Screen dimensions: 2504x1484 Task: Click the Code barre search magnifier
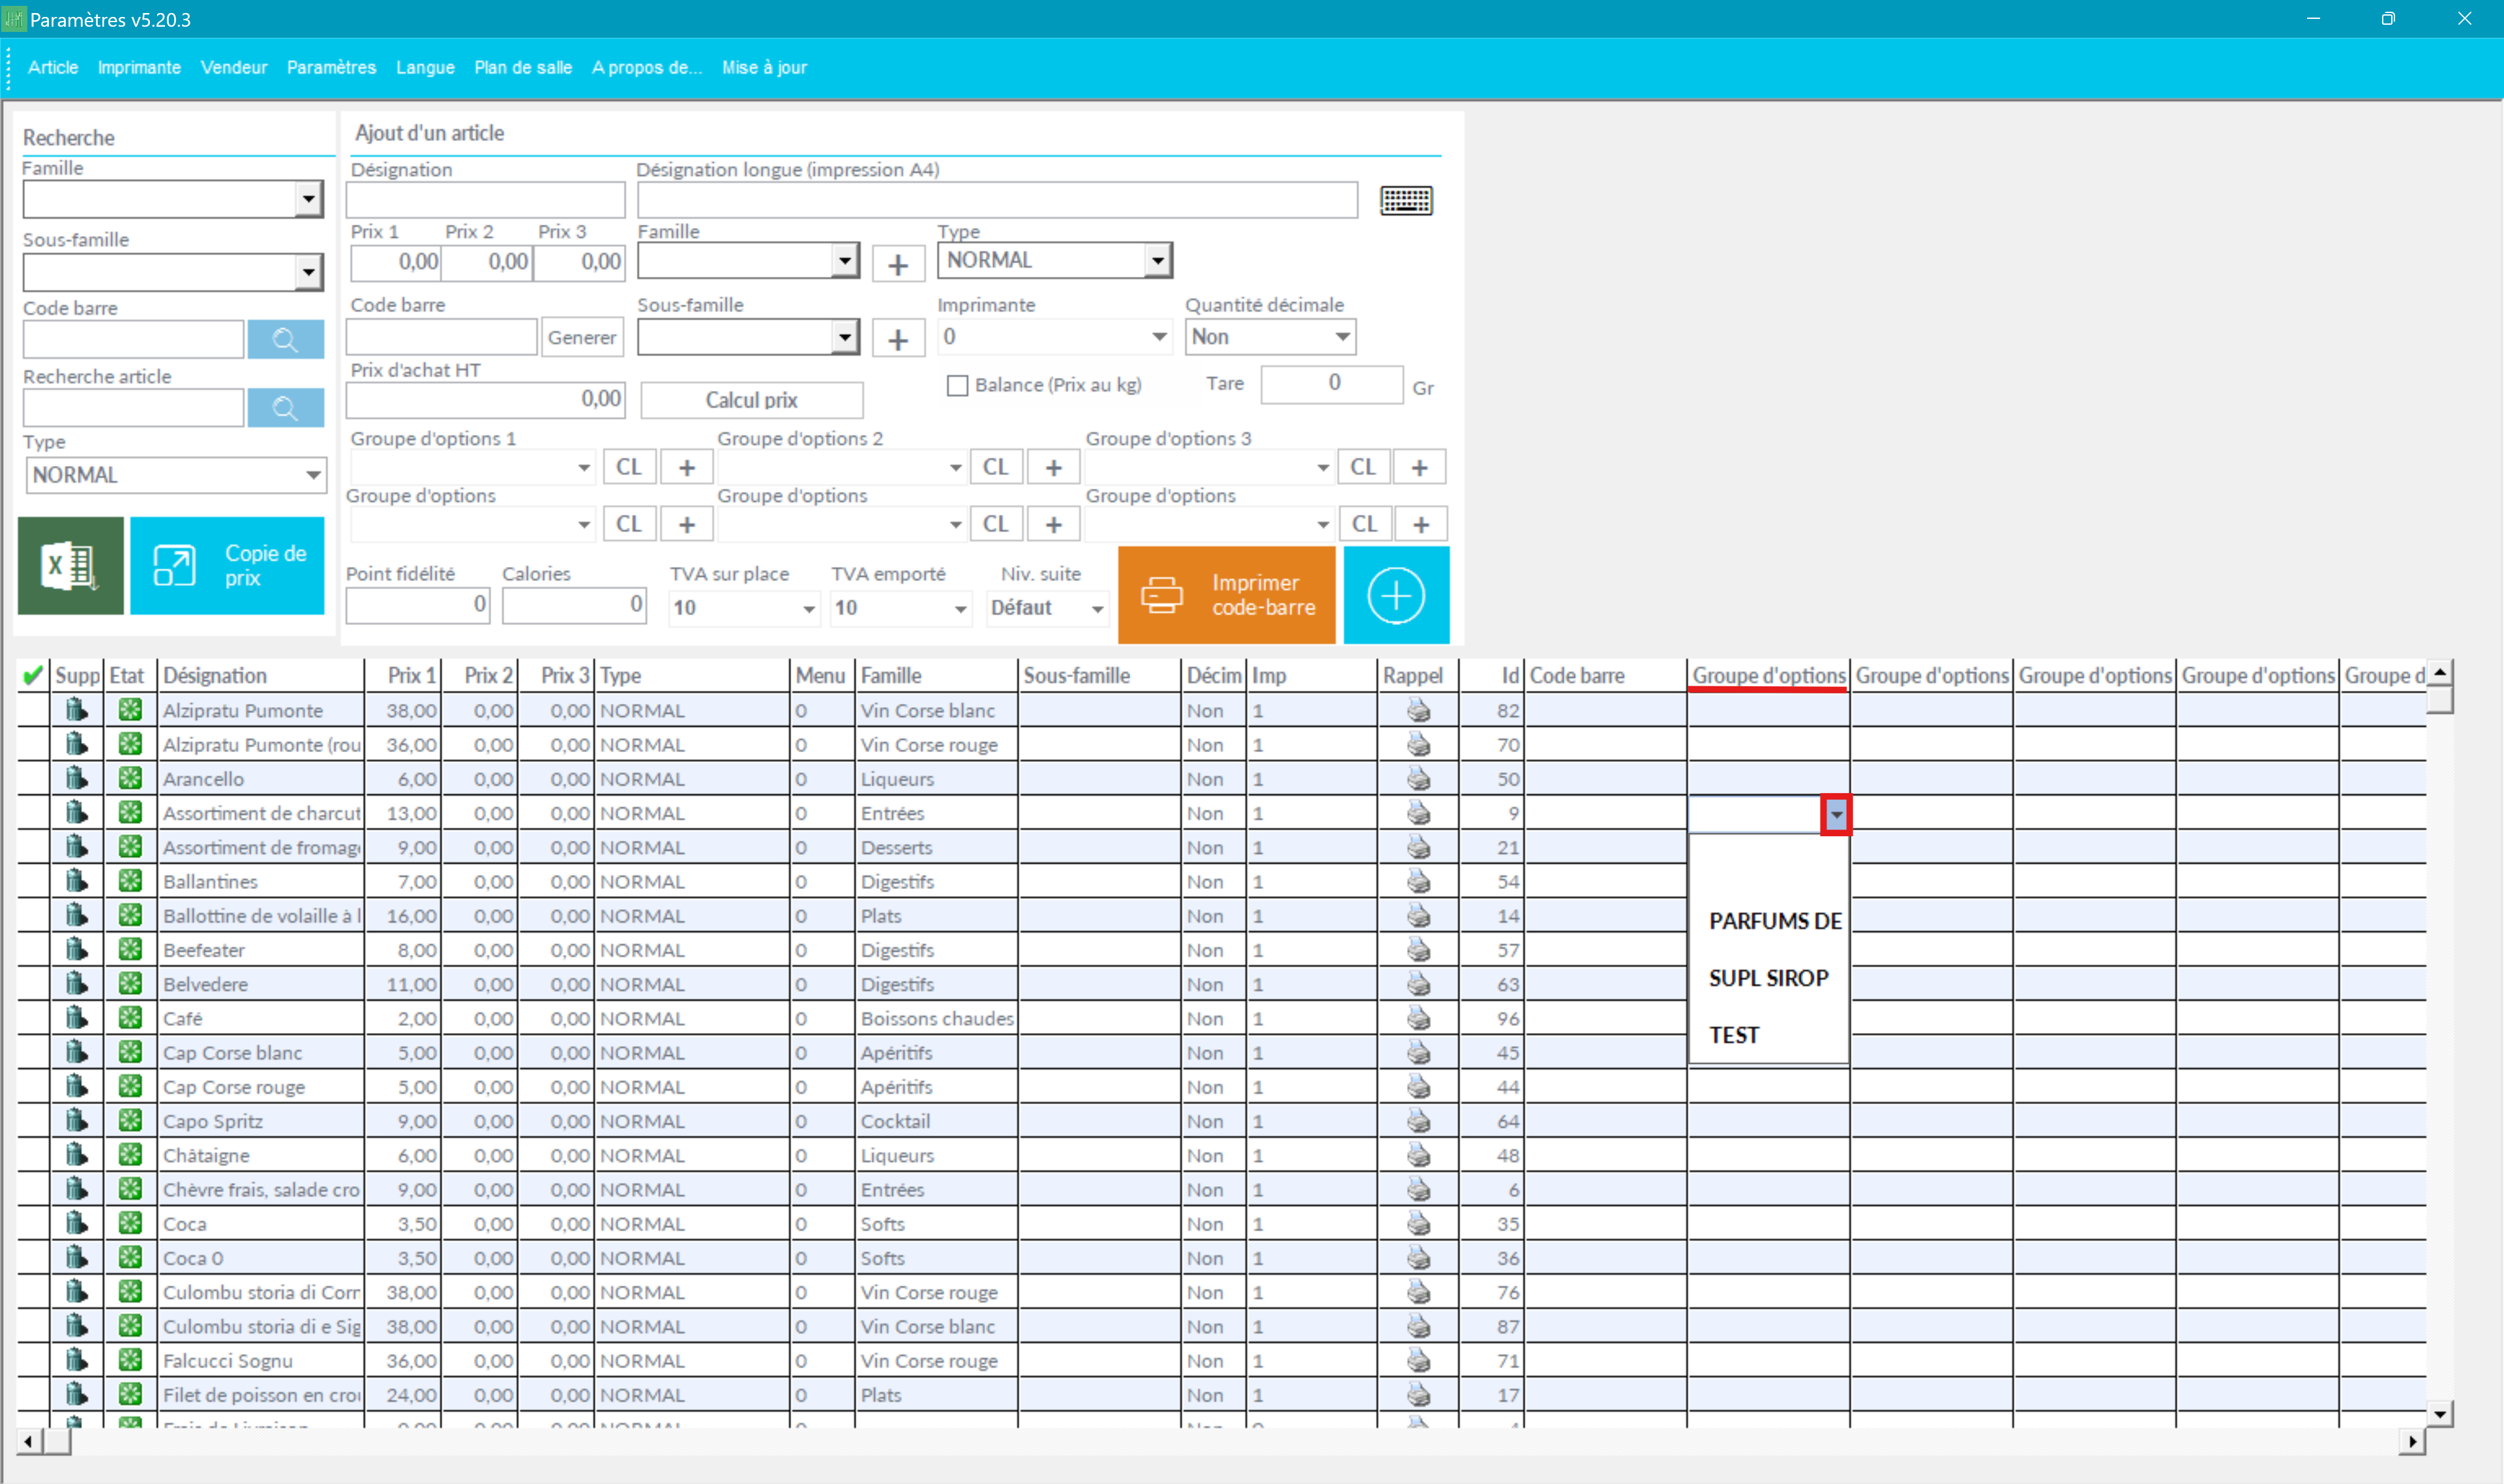[285, 339]
